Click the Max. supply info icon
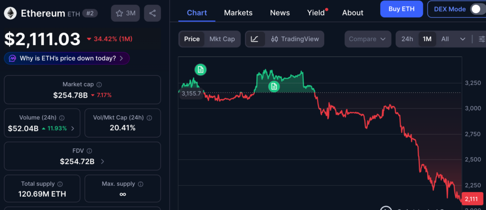486x210 pixels. coord(140,183)
